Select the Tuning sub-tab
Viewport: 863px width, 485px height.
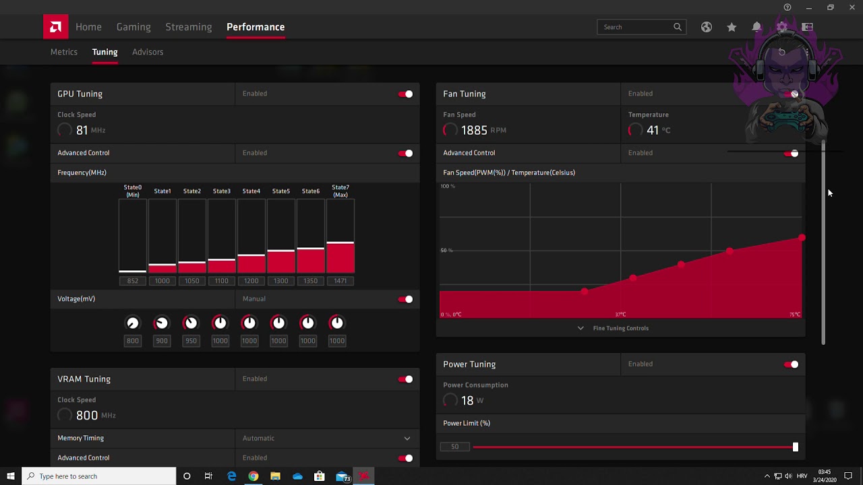tap(105, 52)
